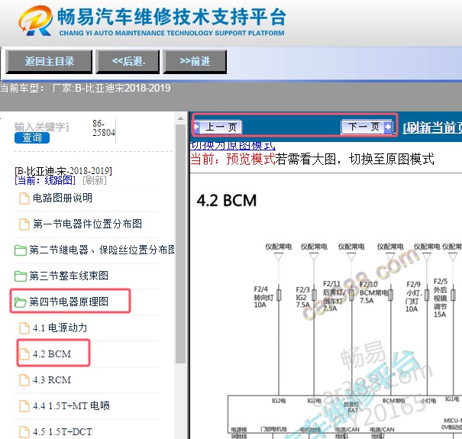The width and height of the screenshot is (462, 439).
Task: Click the 4.2 BCM diagram heading
Action: 227,201
